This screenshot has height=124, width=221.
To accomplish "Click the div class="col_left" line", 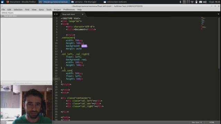I will (84, 101).
